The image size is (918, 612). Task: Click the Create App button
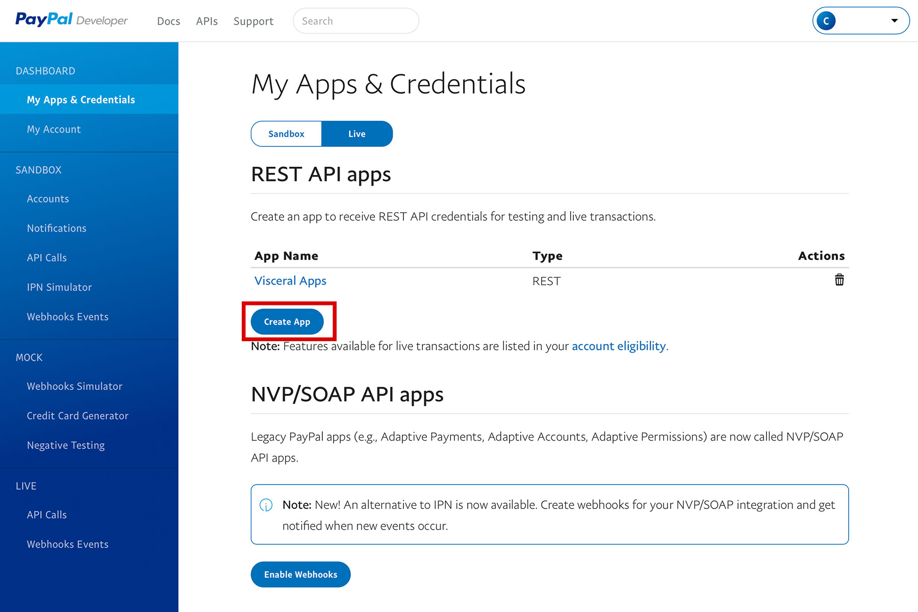tap(287, 322)
